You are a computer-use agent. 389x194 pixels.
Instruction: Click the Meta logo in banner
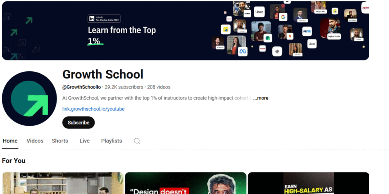click(x=243, y=52)
